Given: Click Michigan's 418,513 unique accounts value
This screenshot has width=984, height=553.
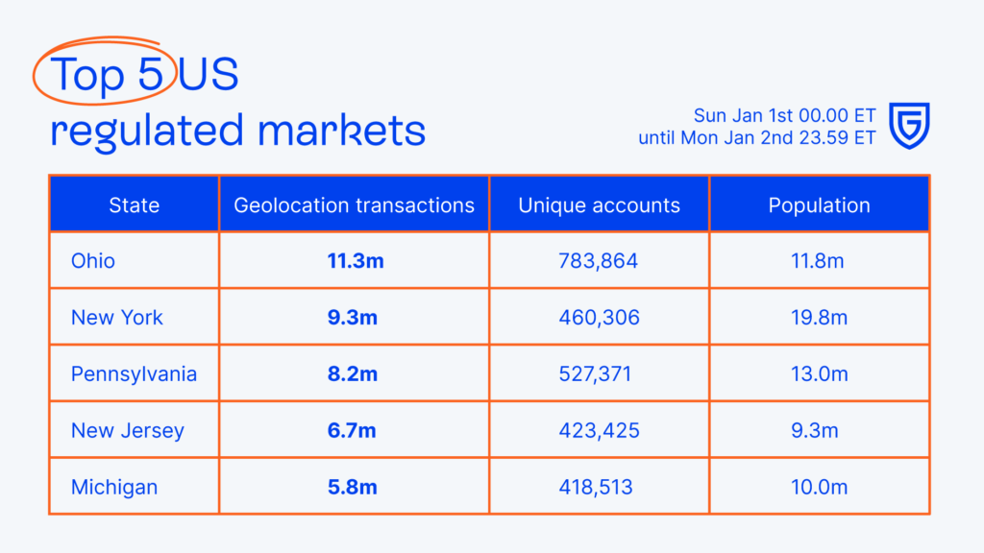Looking at the screenshot, I should click(x=596, y=487).
